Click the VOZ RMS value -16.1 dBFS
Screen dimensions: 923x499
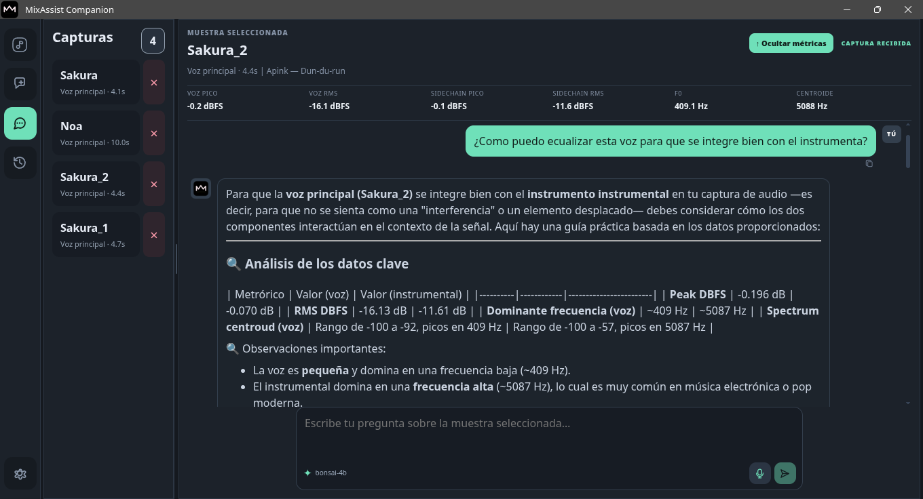[329, 106]
